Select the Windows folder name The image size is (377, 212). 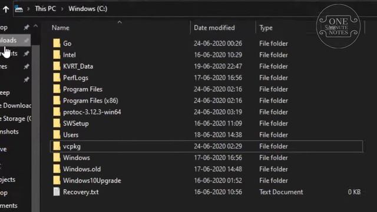point(77,158)
